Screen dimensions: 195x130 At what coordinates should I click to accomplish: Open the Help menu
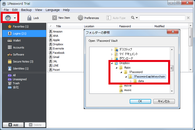(66, 10)
